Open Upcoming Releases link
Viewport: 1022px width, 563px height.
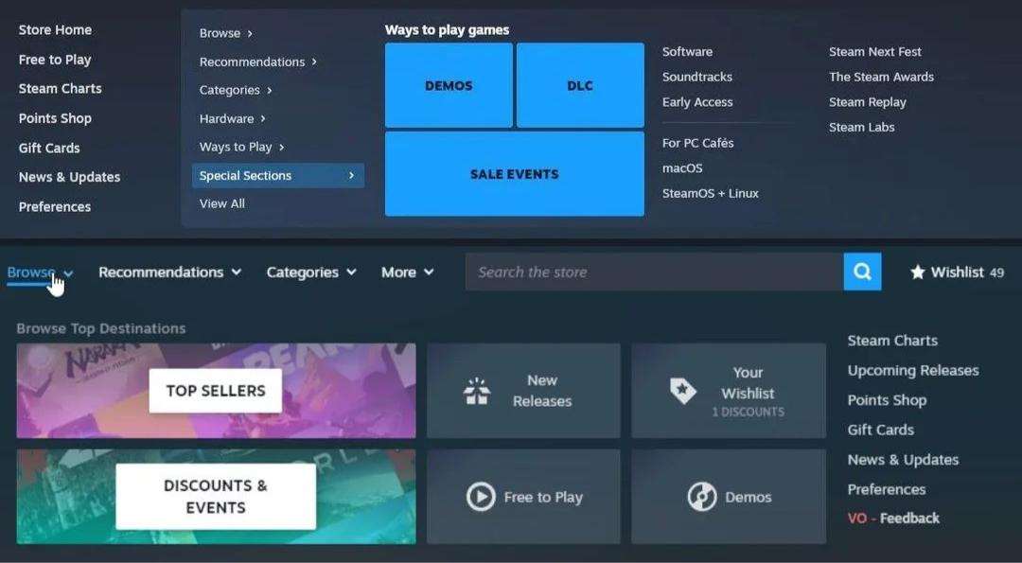click(912, 370)
